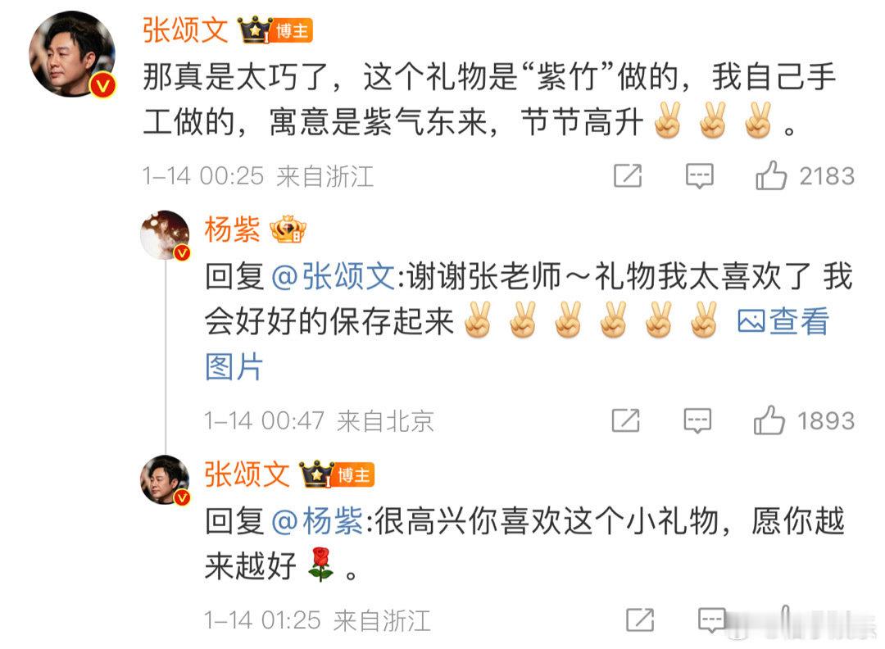The image size is (885, 649).
Task: Tap repost icon on 张颂文's last reply
Action: coord(640,619)
